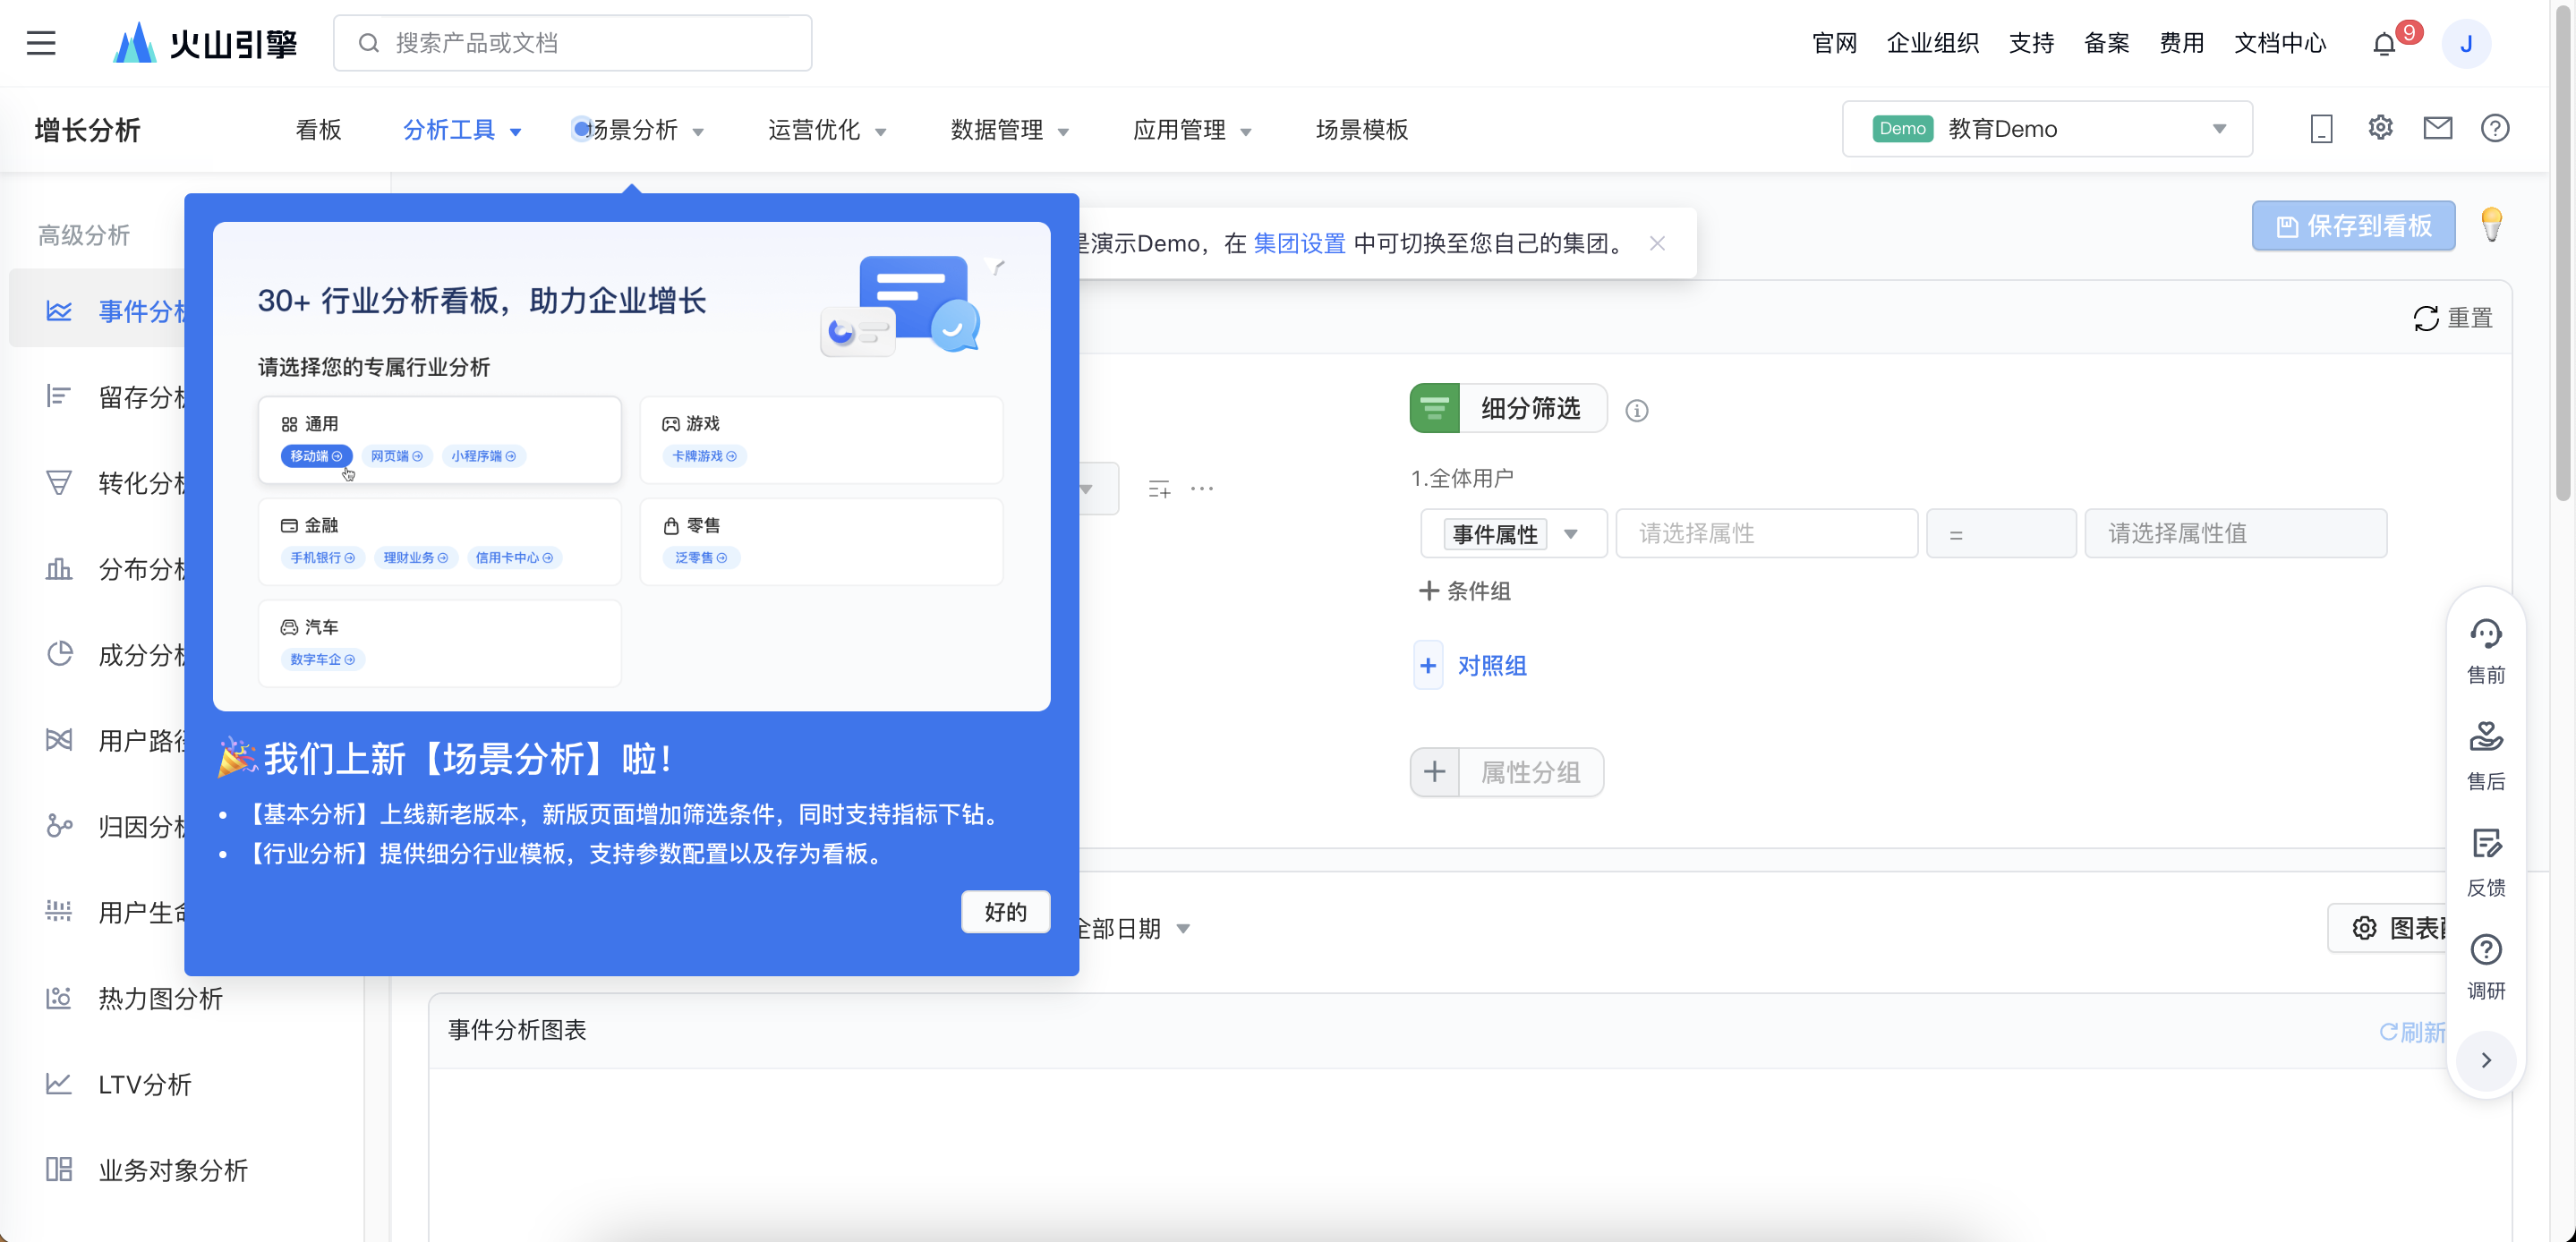This screenshot has width=2576, height=1242.
Task: Click the settings gear icon in navbar
Action: click(2380, 128)
